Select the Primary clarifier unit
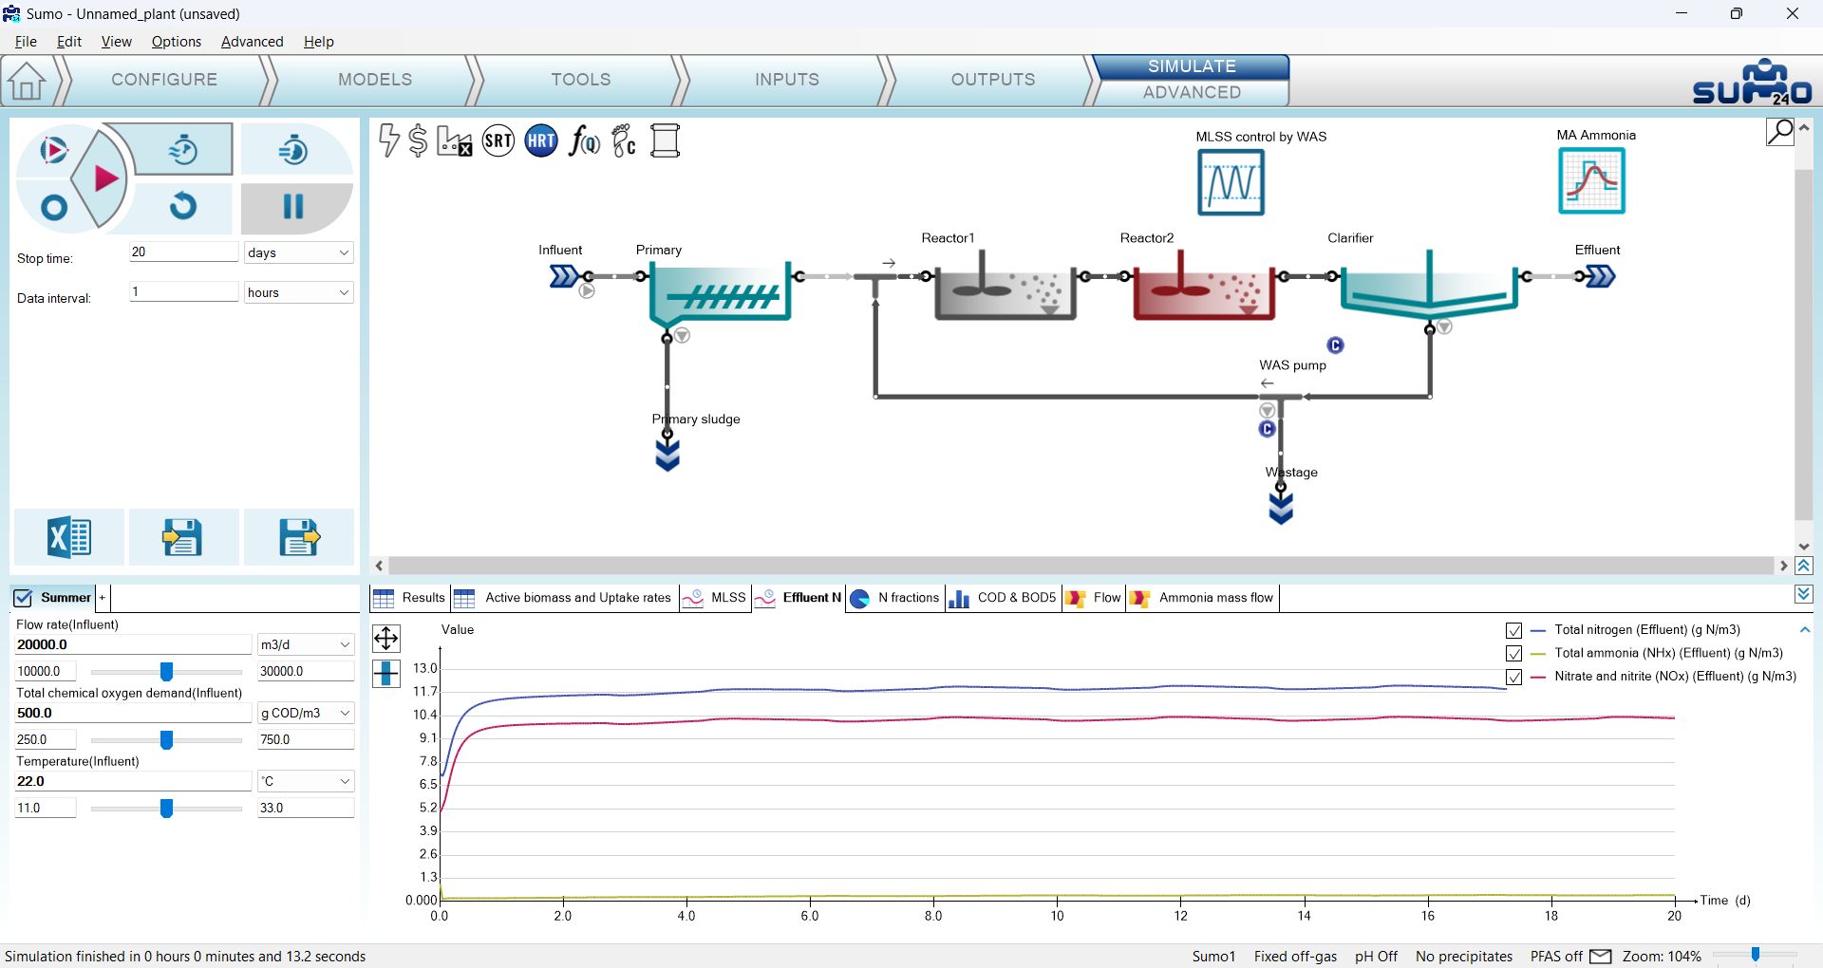Screen dimensions: 1823x968 click(x=721, y=293)
